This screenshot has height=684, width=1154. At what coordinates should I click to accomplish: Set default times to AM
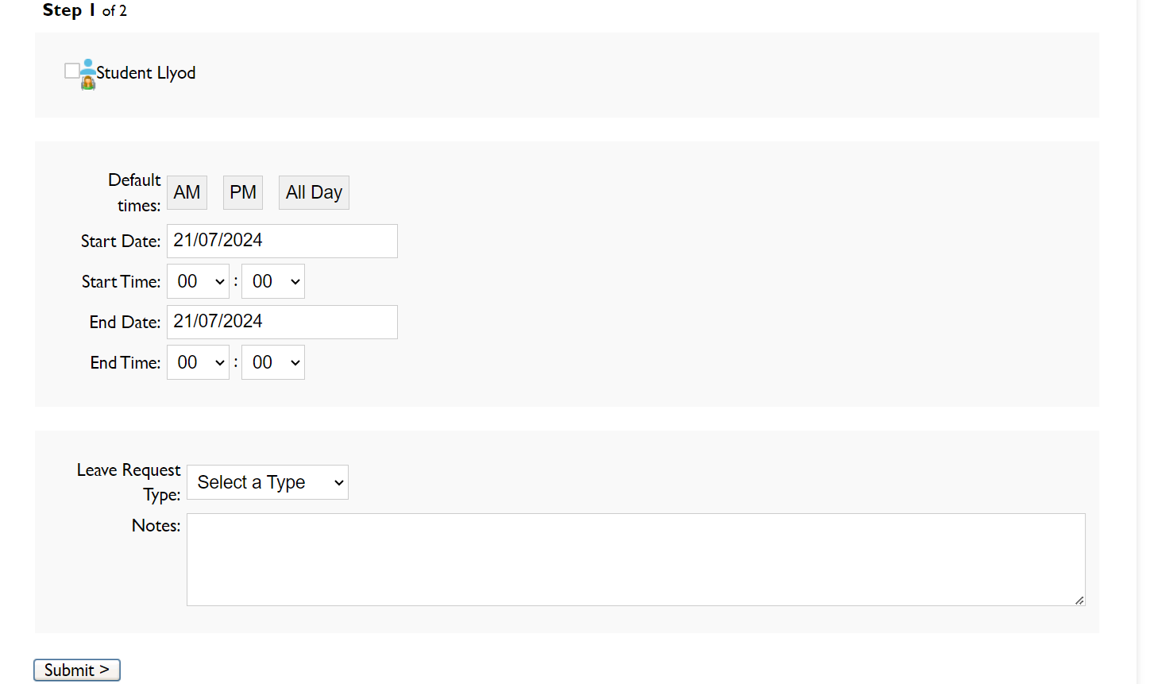(187, 193)
